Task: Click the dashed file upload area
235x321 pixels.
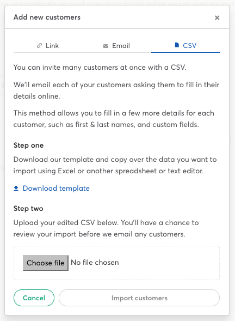Action: 116,263
